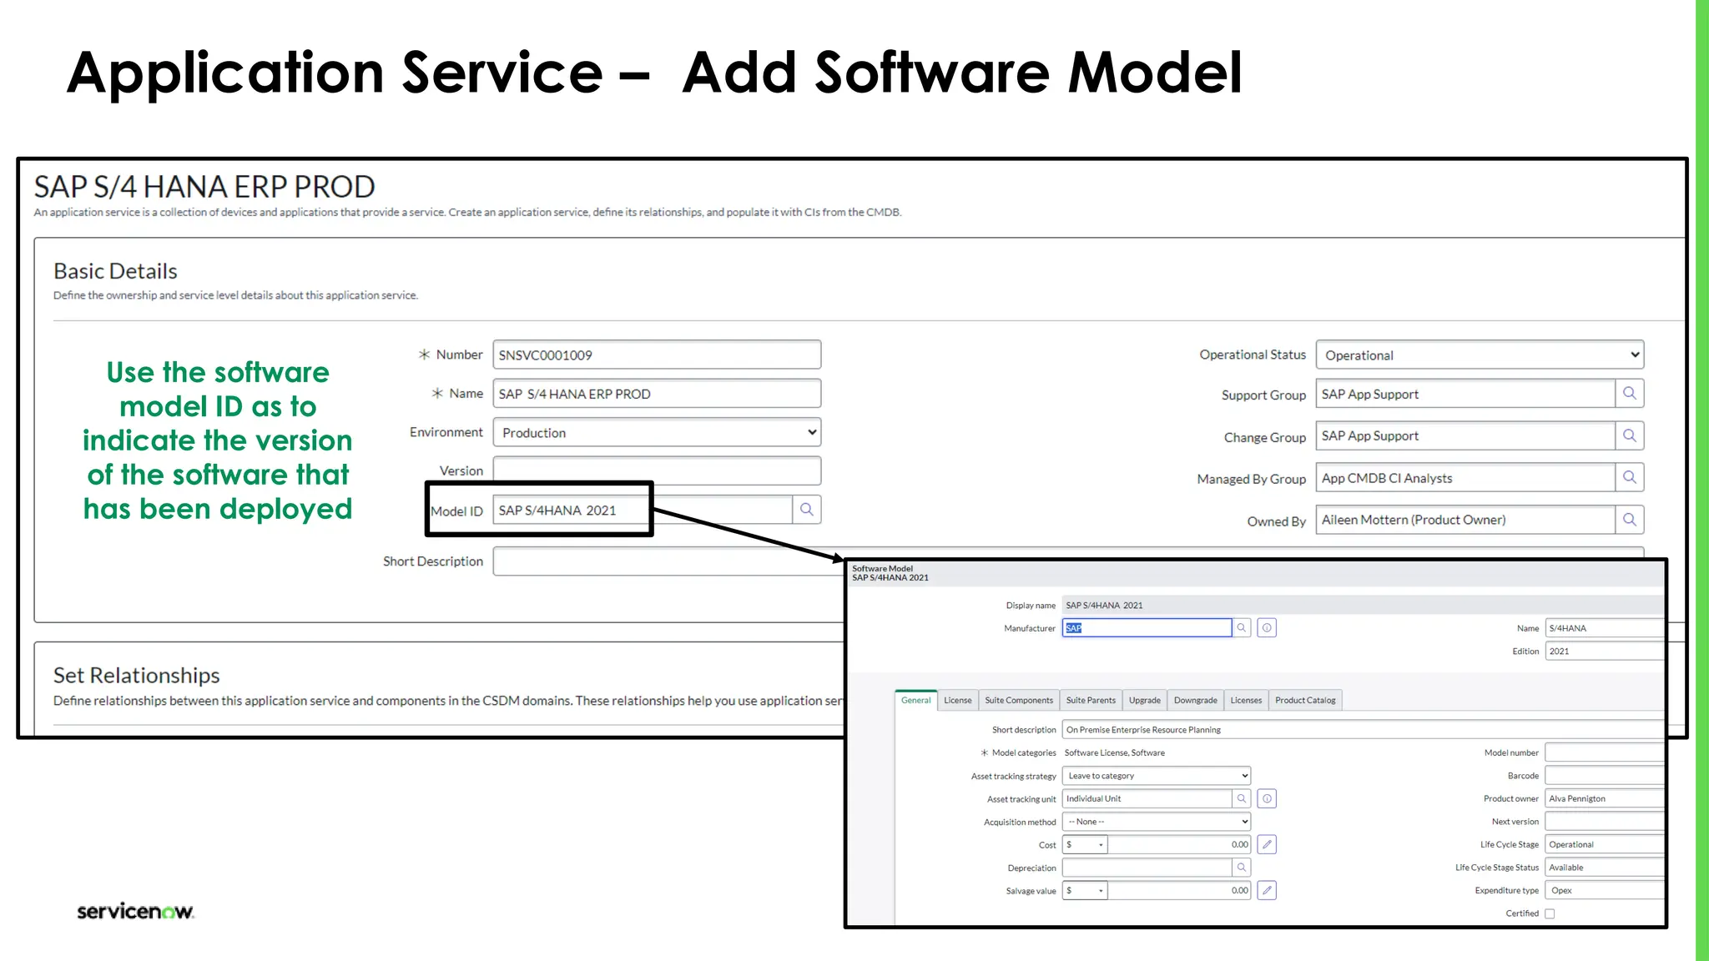Click the Model ID field SAP S/4HANA 2021

point(643,510)
